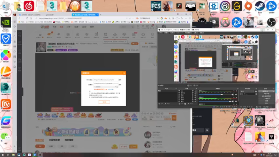Mute the second audio mixer channel speaker
Viewport: 279px width, 157px height.
pyautogui.click(x=232, y=102)
